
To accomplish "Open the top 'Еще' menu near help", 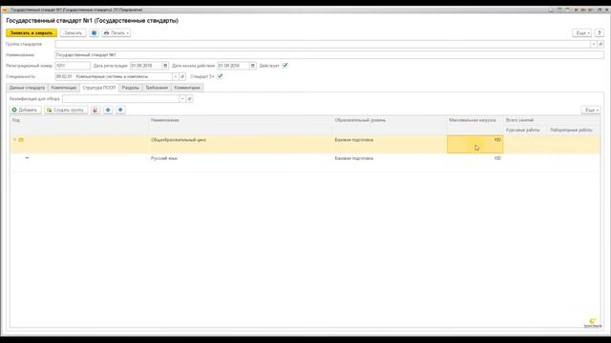I will [581, 33].
